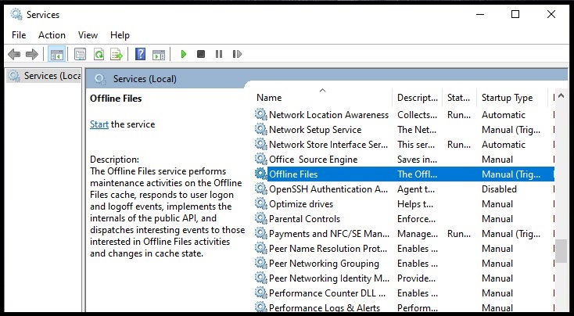Click the gear icon of Network Location Awareness

261,115
